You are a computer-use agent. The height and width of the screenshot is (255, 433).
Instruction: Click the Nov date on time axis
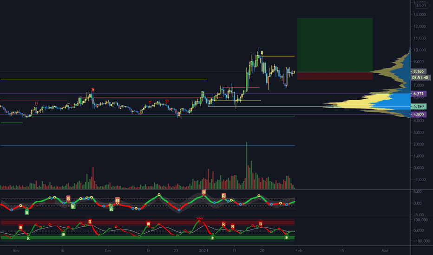(16, 251)
